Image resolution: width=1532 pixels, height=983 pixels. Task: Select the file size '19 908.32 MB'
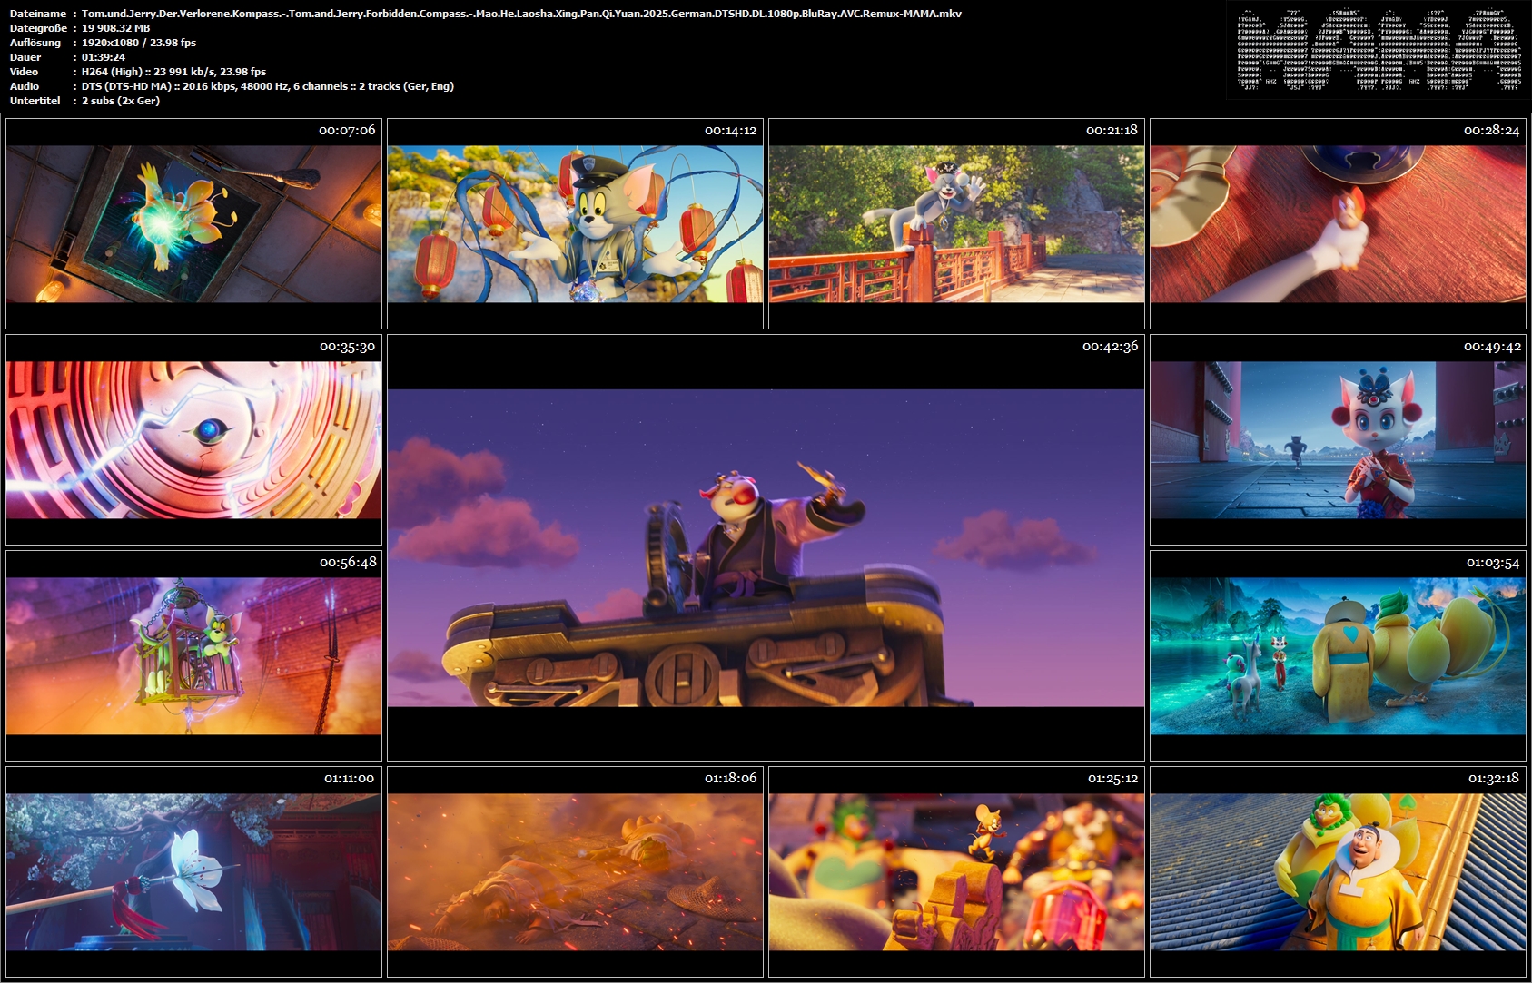point(116,28)
